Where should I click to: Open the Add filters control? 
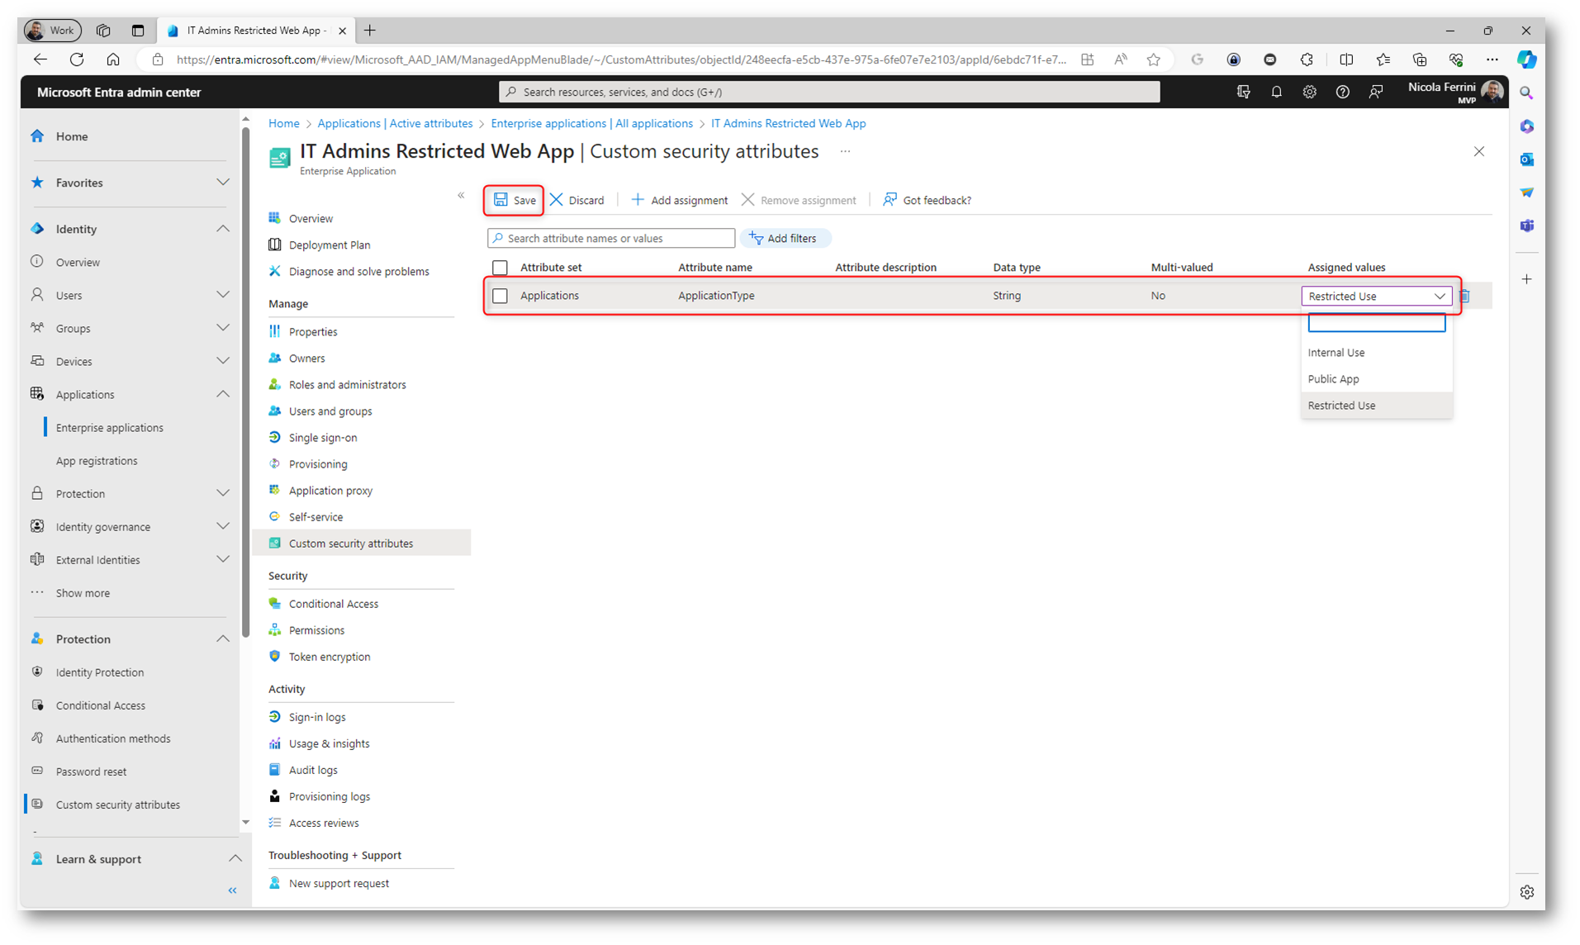[x=784, y=238]
